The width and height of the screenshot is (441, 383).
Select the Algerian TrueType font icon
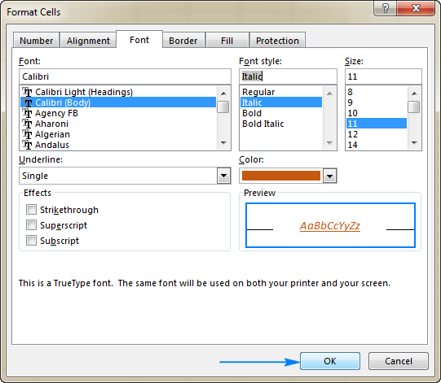click(27, 134)
